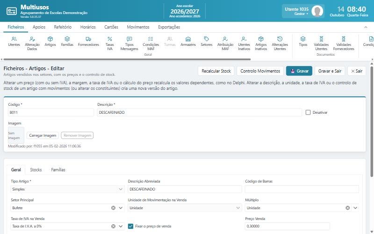This screenshot has height=234, width=374.
Task: Click the Carregar Imagem button
Action: click(43, 135)
